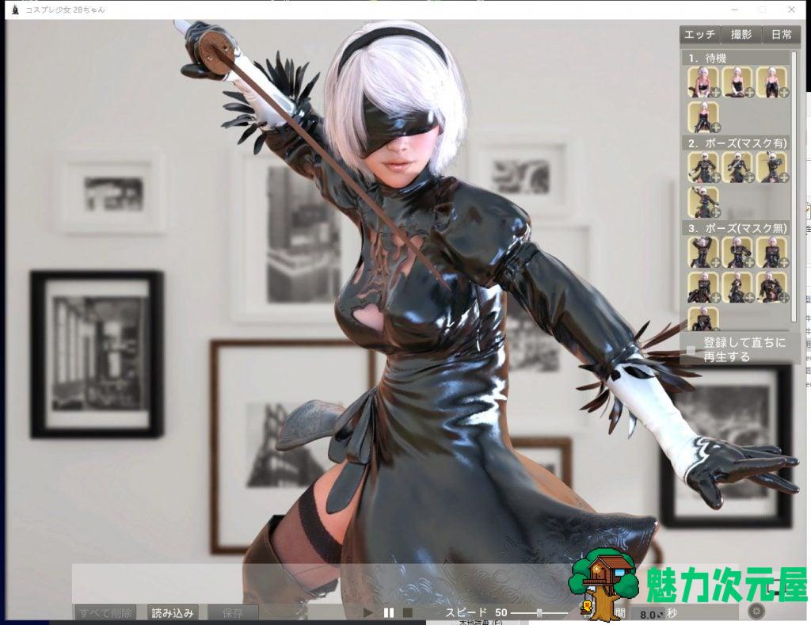Switch to the 日常 tab
This screenshot has width=811, height=625.
tap(781, 34)
